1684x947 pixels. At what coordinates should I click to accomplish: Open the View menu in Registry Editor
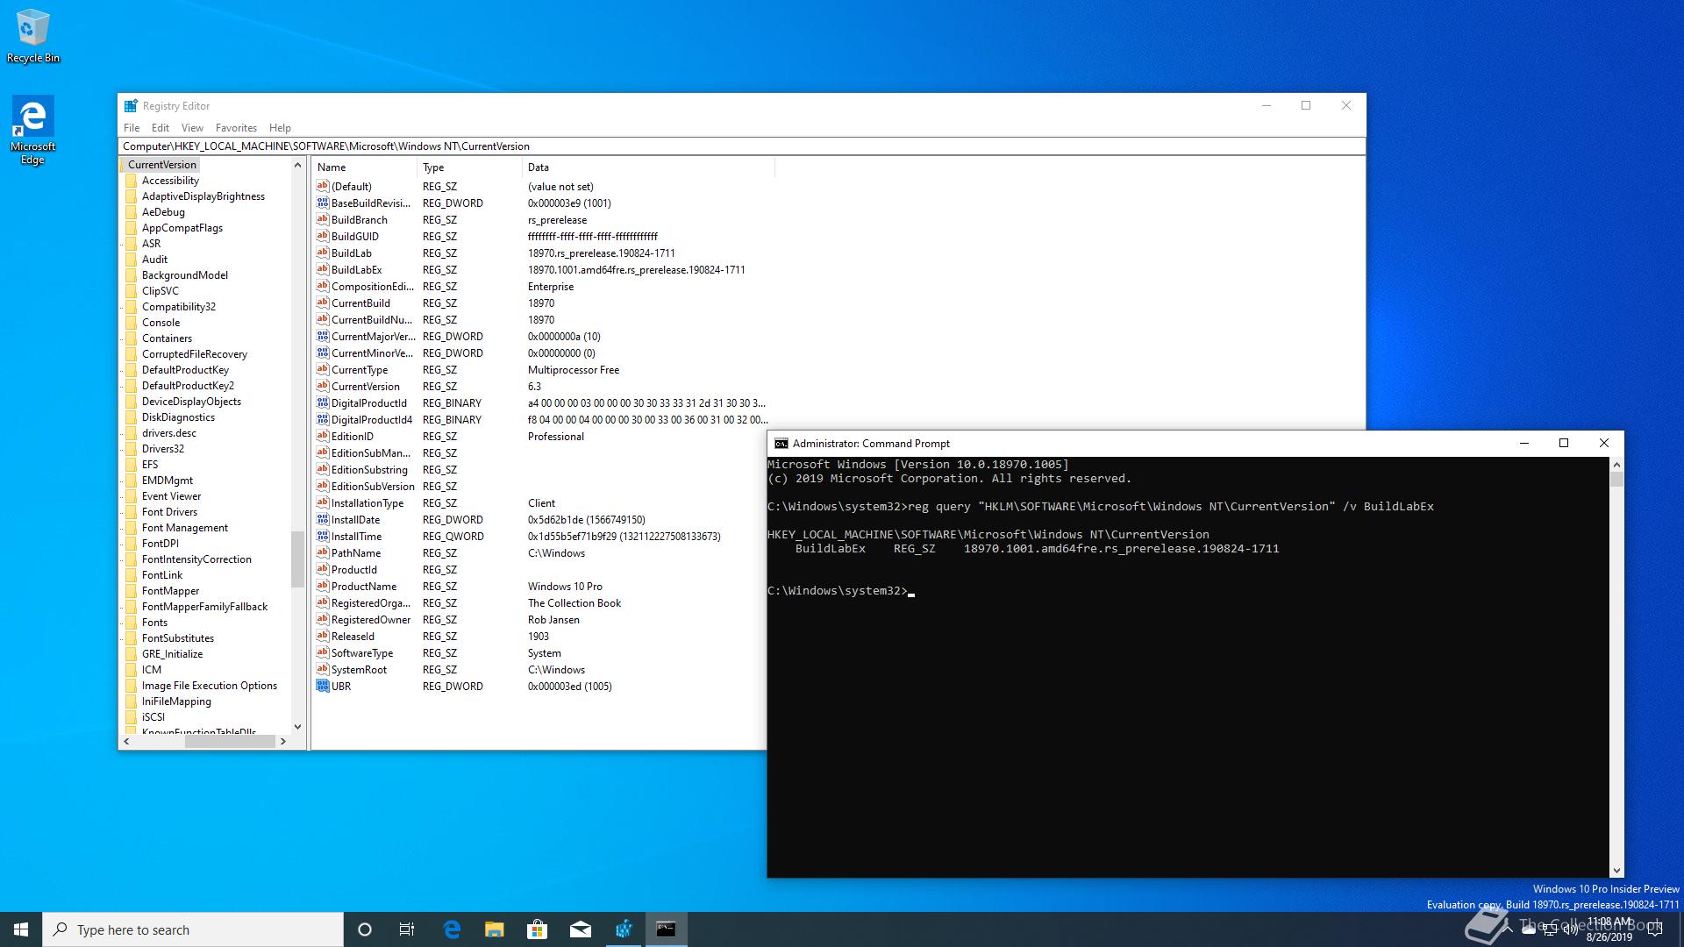(x=192, y=128)
